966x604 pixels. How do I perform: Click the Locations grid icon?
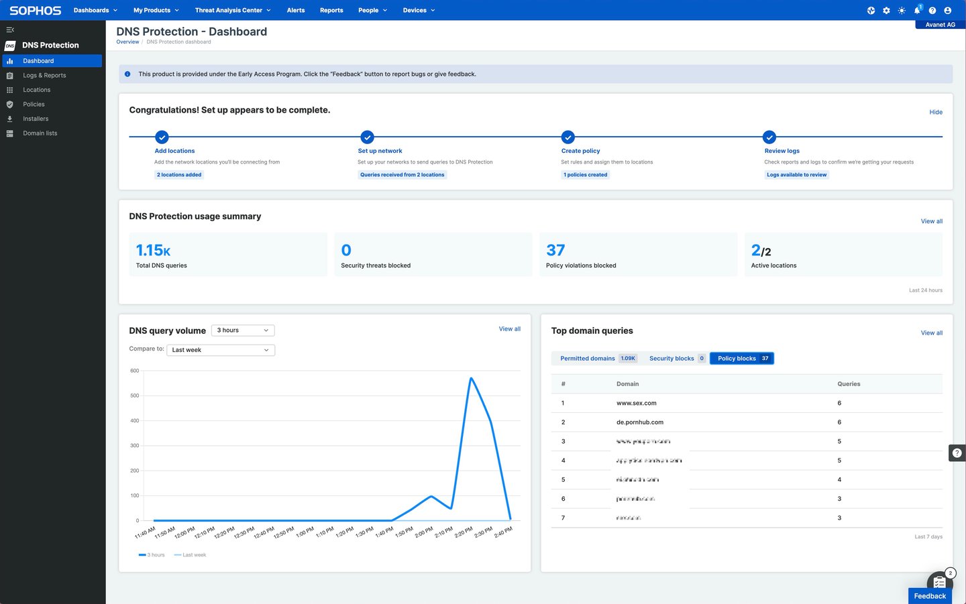point(9,90)
